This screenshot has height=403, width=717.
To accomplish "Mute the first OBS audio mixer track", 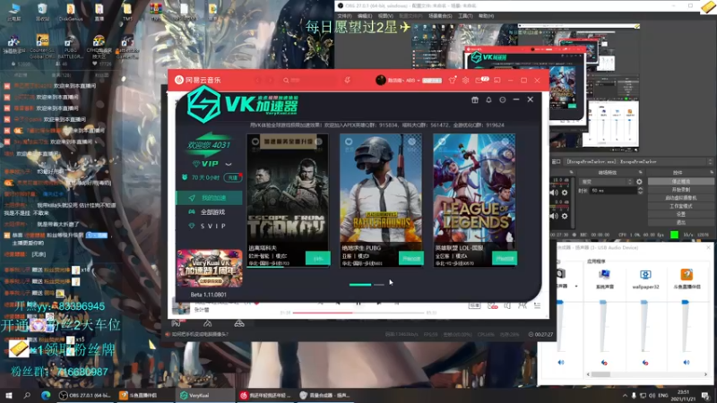I will [555, 193].
